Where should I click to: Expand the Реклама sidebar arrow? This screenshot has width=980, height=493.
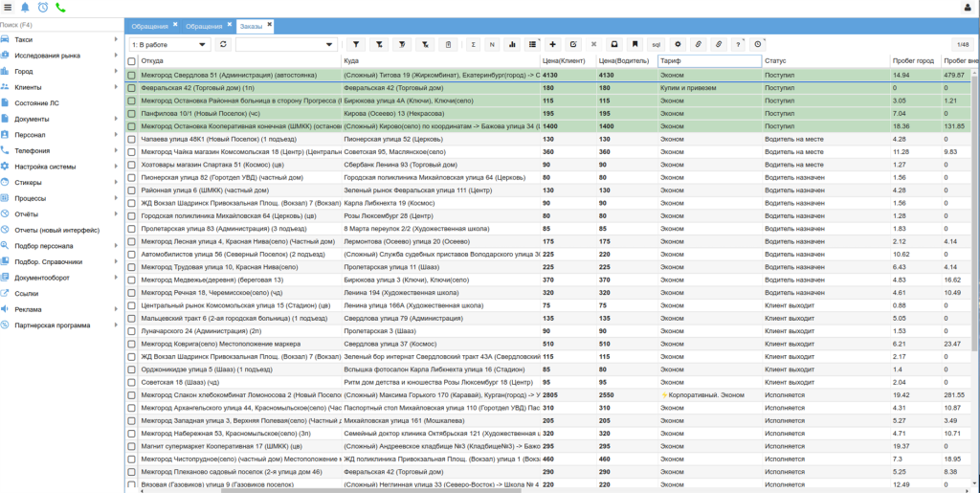click(x=116, y=308)
